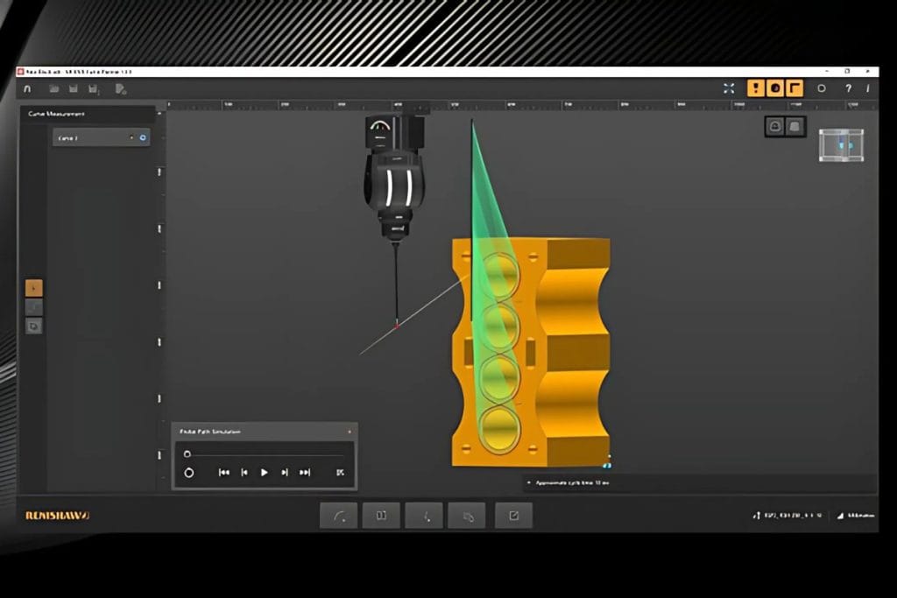Image resolution: width=897 pixels, height=598 pixels.
Task: Click the zoom-to-fit view icon
Action: click(x=729, y=88)
